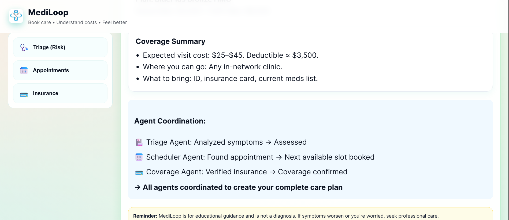509x220 pixels.
Task: Click the "Where you can go" bullet
Action: click(212, 67)
